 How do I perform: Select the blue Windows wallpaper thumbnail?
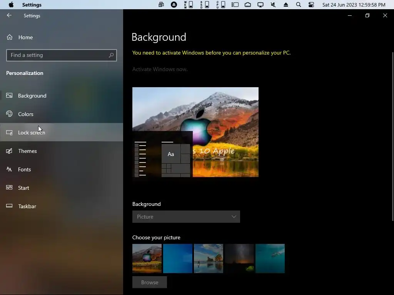(178, 259)
